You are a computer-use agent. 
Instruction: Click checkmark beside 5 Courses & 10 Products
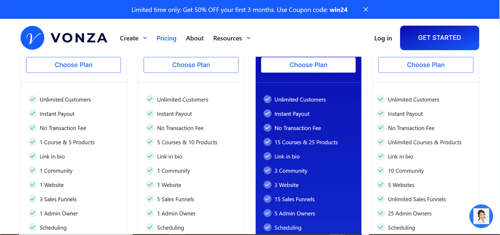pyautogui.click(x=150, y=142)
